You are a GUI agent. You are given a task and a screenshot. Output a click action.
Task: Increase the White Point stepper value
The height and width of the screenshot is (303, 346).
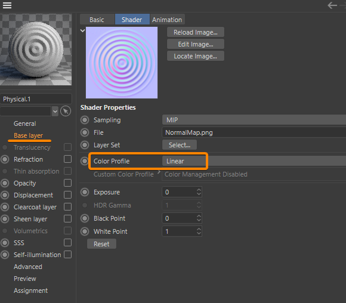(199, 229)
